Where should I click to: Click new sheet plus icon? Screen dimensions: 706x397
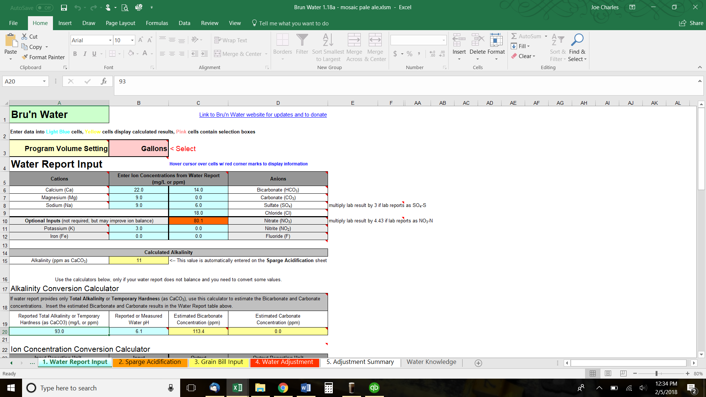click(x=478, y=363)
